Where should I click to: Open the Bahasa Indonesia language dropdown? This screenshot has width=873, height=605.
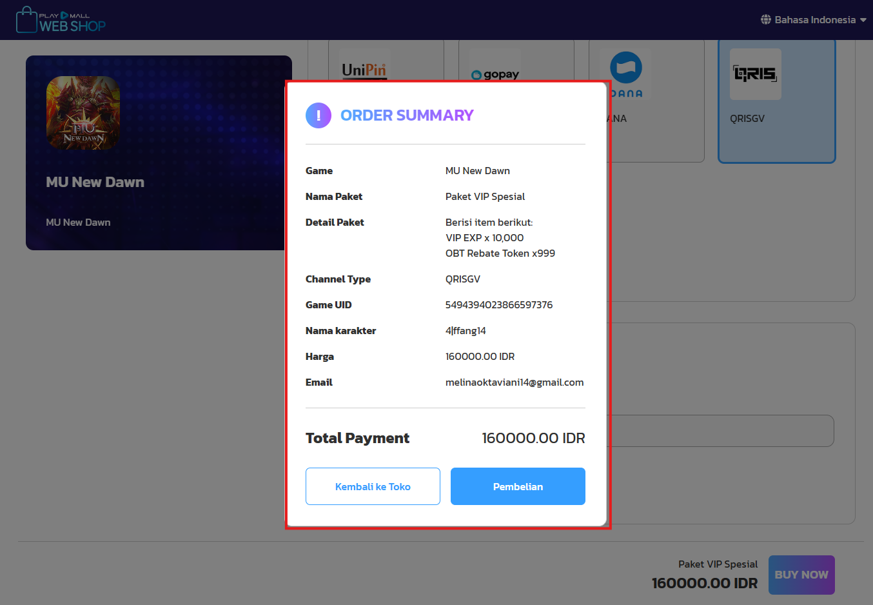click(814, 20)
